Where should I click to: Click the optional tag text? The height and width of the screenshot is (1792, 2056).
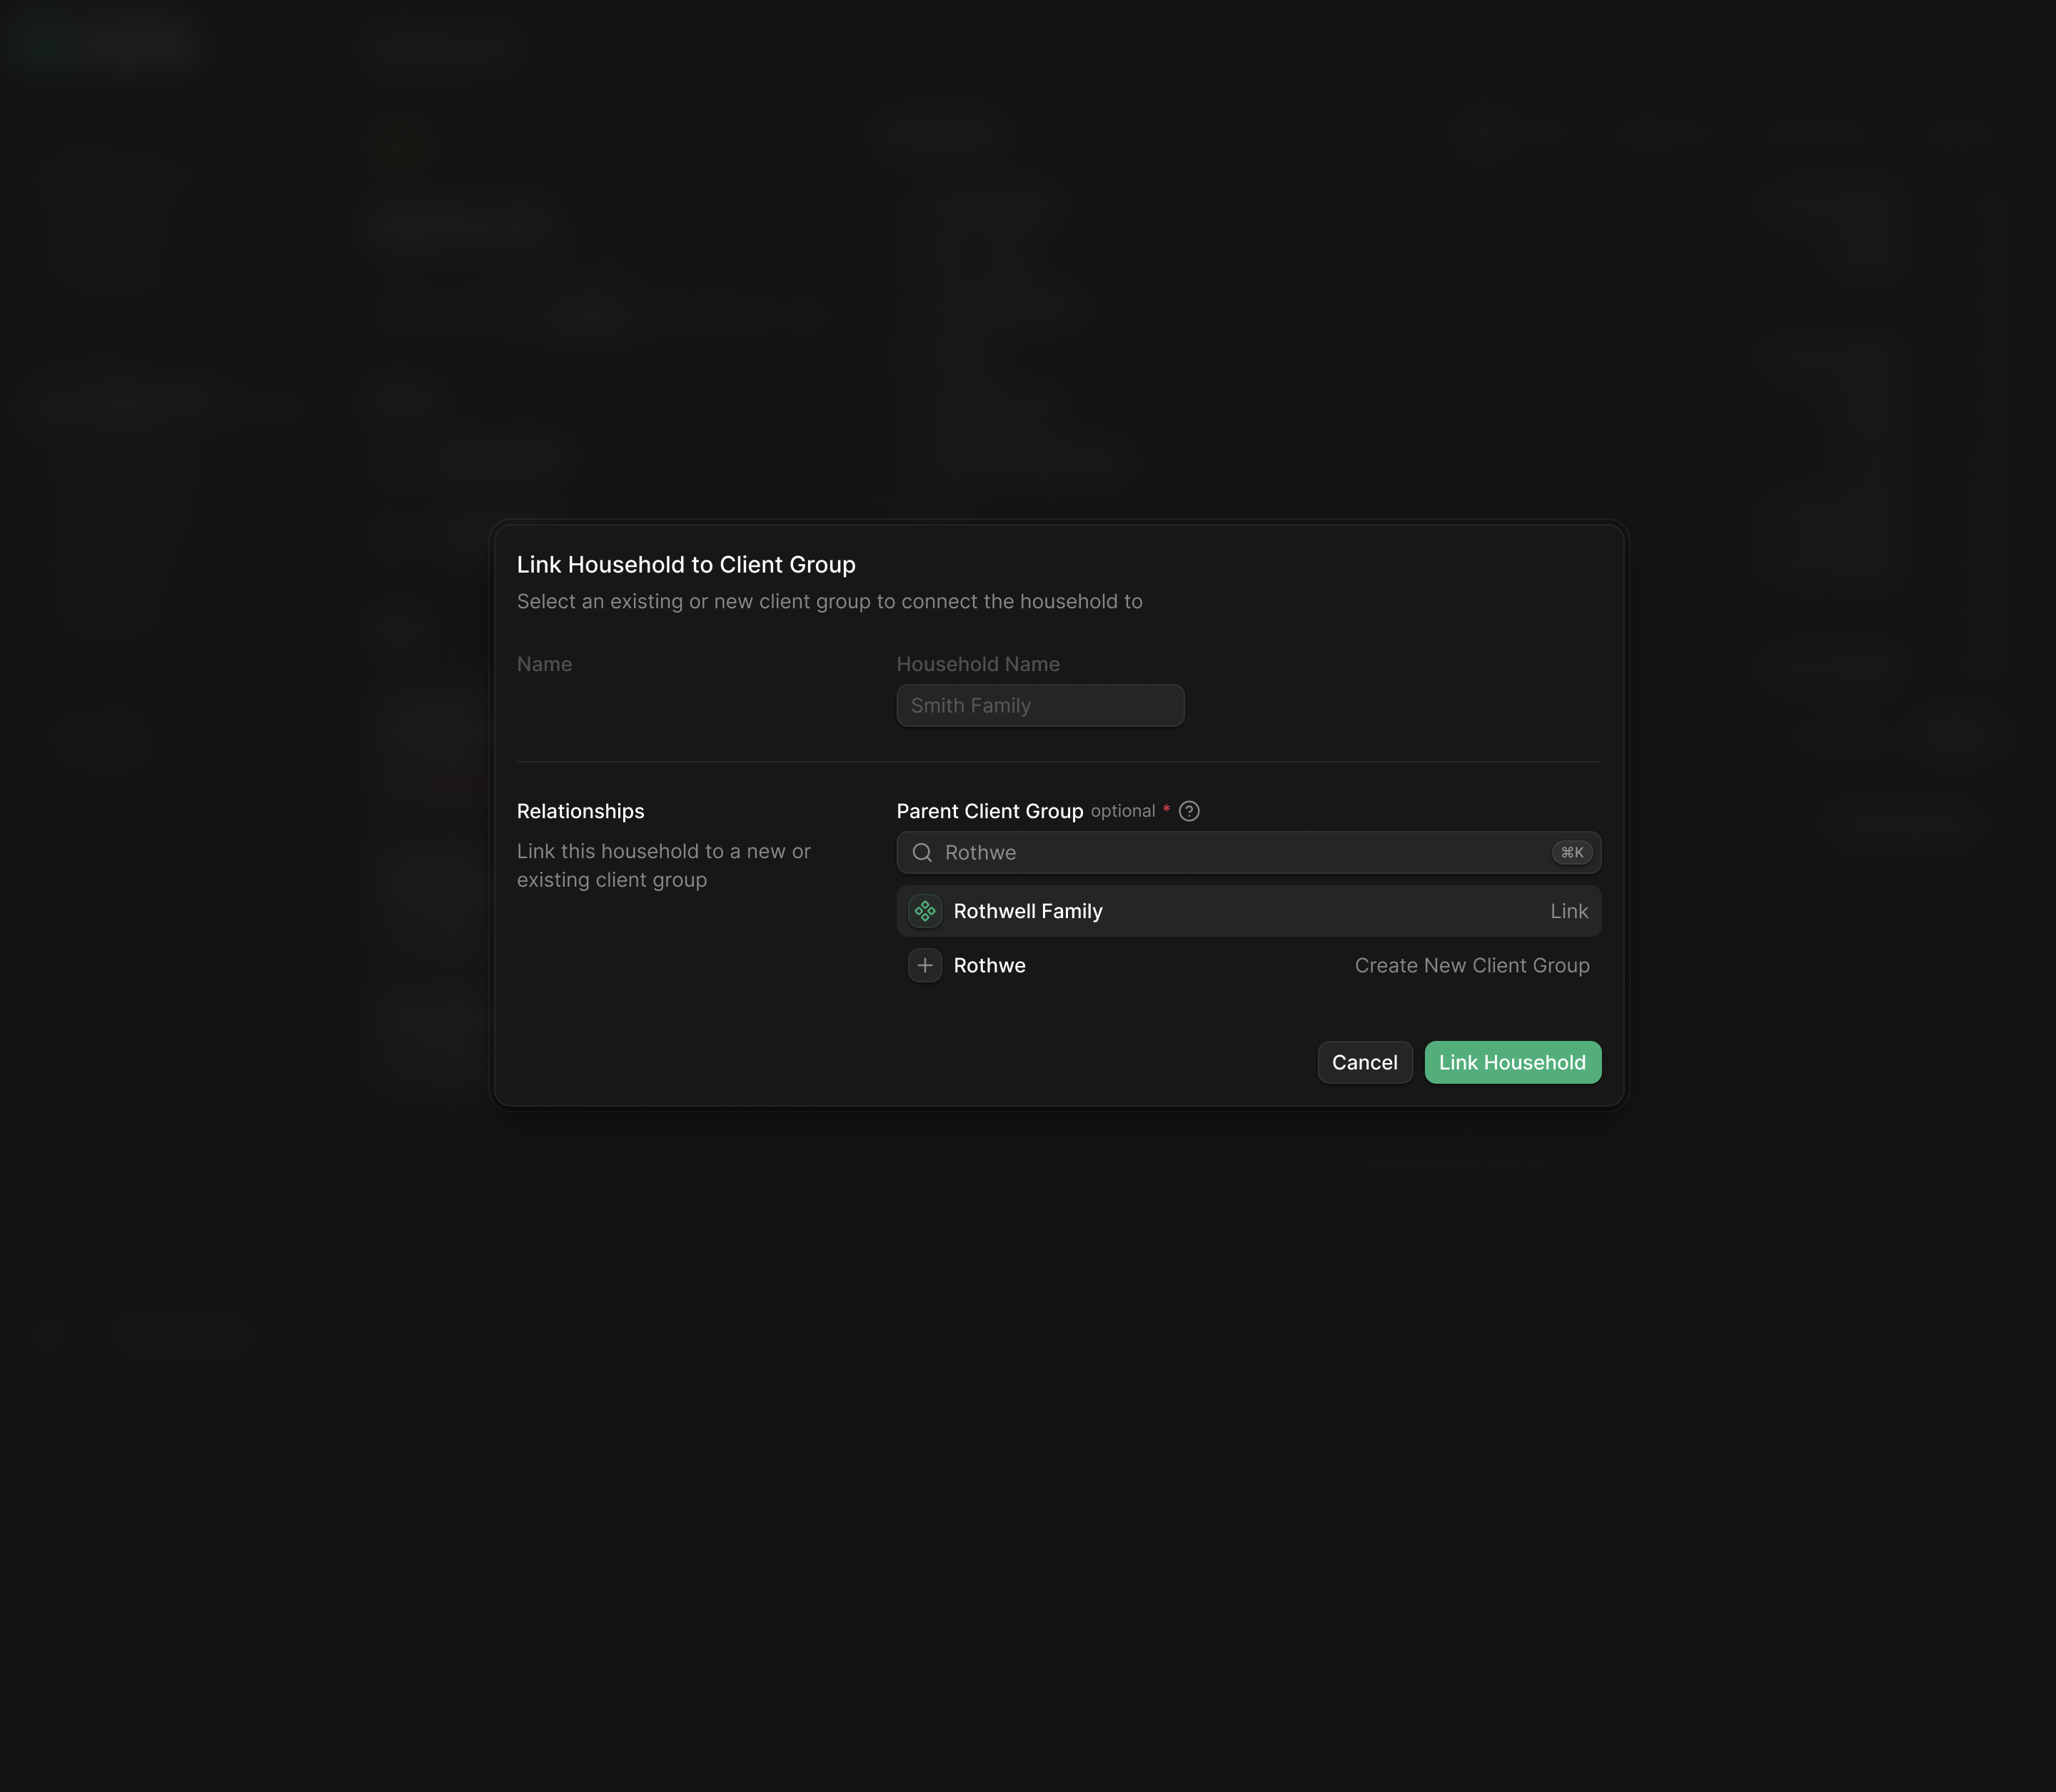(x=1123, y=811)
